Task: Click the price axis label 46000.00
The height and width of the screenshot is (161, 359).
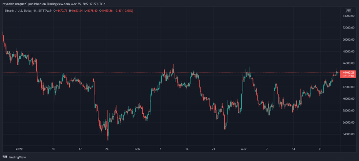Action: 348,63
